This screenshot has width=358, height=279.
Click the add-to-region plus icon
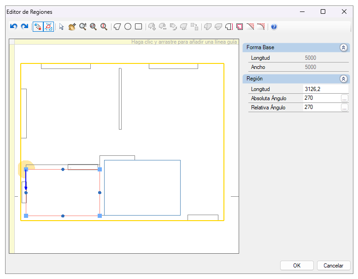pyautogui.click(x=152, y=27)
